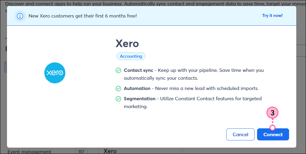
Task: Click the 157 count badge
Action: pyautogui.click(x=81, y=152)
